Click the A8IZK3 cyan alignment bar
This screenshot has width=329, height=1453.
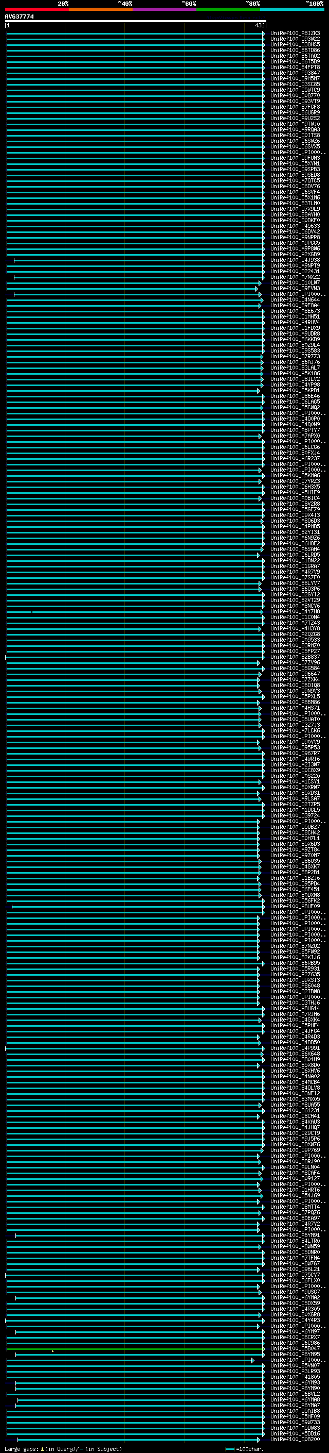point(136,34)
